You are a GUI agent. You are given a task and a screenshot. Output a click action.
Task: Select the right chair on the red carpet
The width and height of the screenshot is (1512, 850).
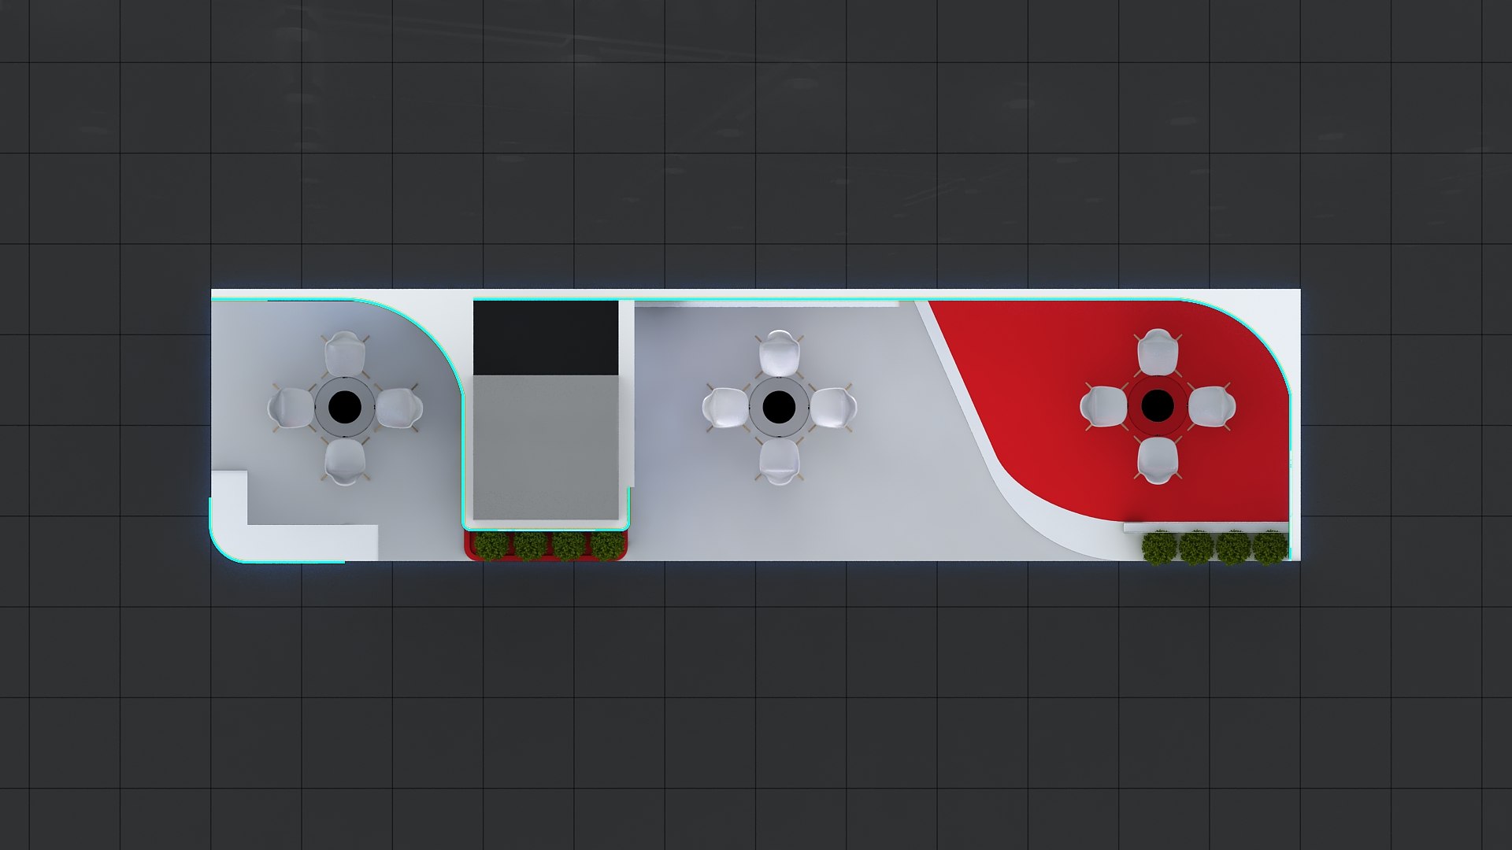pyautogui.click(x=1211, y=407)
